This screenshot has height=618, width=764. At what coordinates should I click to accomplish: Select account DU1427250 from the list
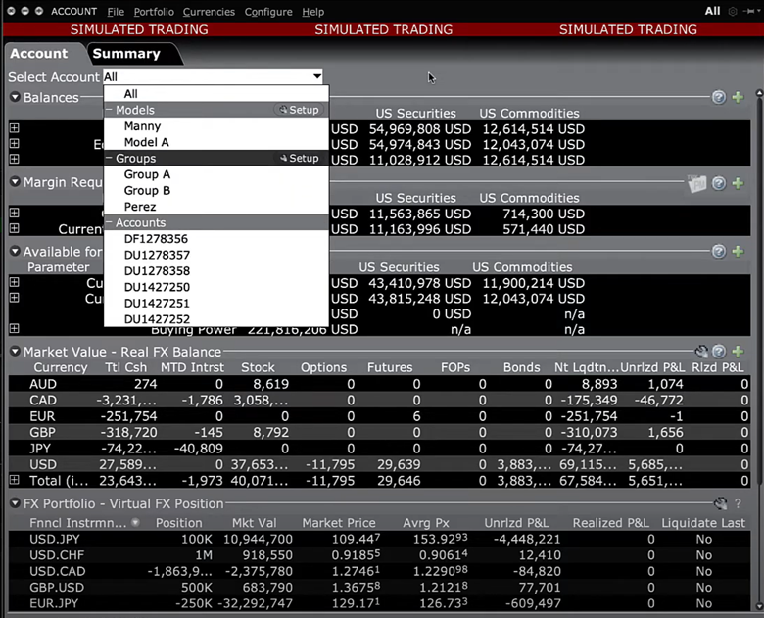click(x=157, y=287)
